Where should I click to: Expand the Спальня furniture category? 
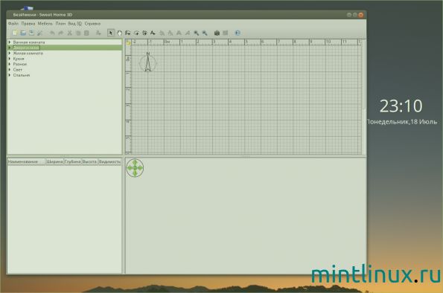pos(10,75)
